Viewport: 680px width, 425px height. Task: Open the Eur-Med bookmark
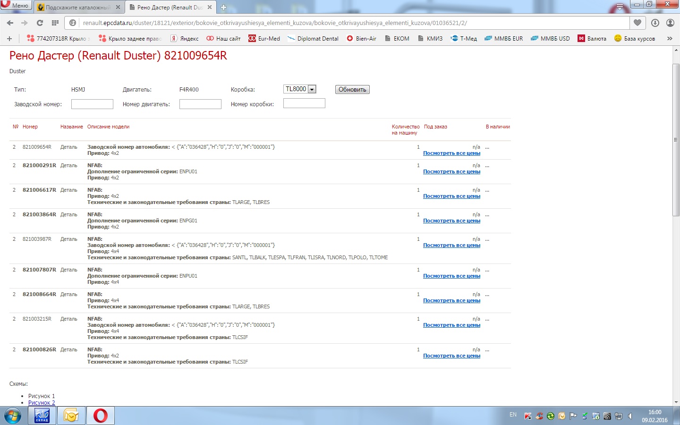(264, 38)
